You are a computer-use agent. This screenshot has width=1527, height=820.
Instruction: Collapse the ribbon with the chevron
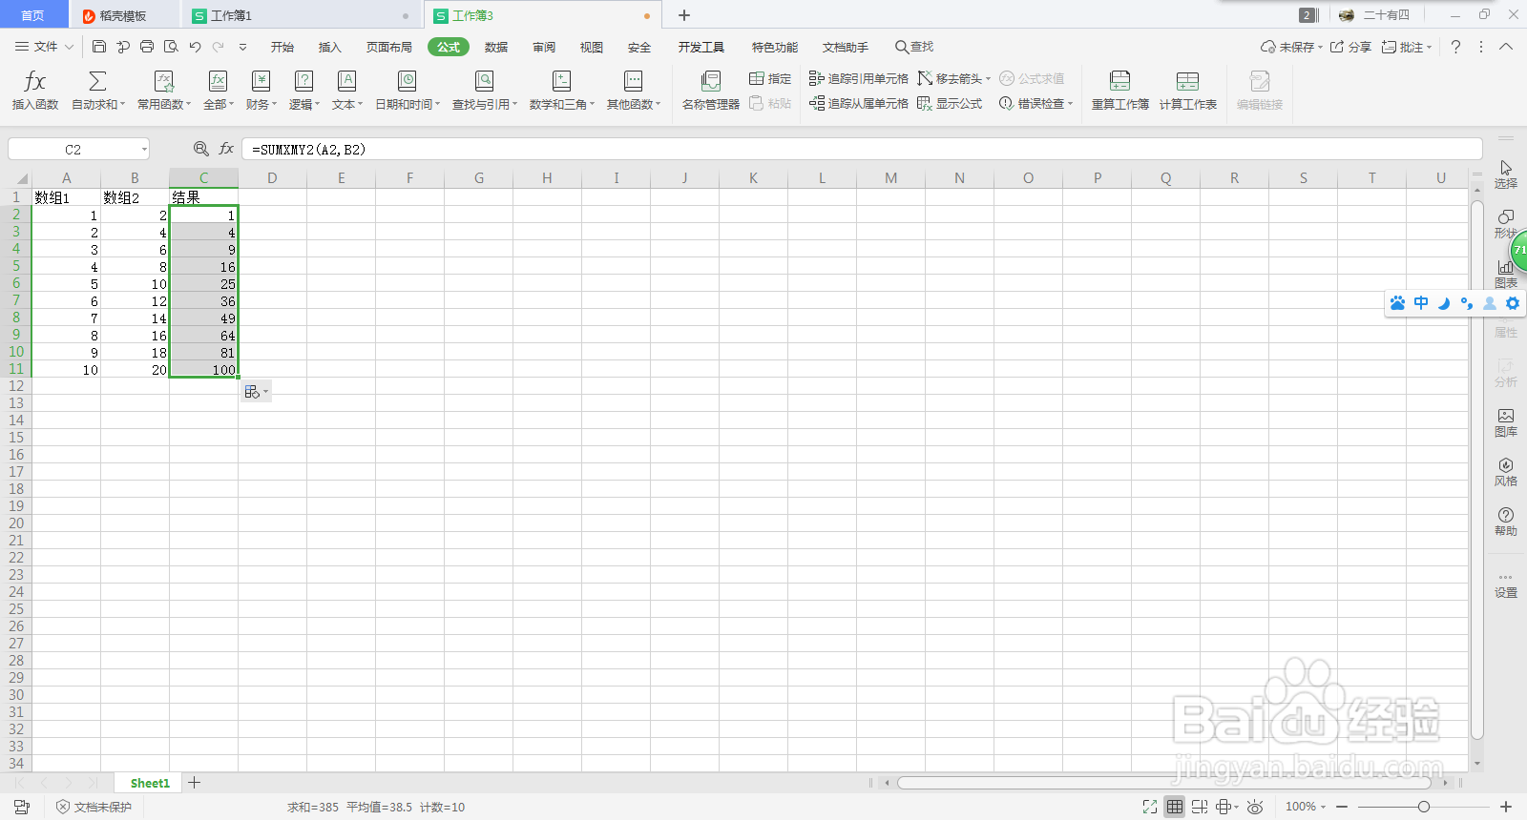[1506, 47]
